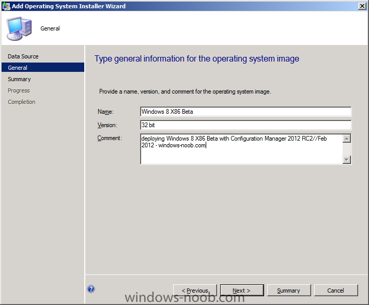Click the Comment: label
This screenshot has height=305, width=369.
click(110, 138)
